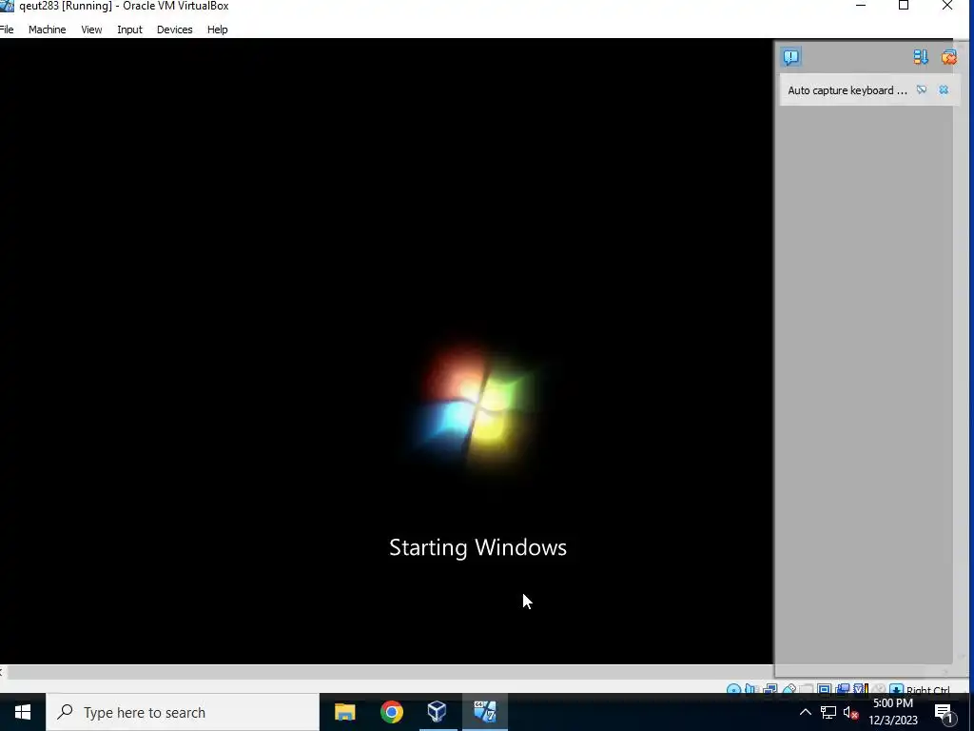This screenshot has width=974, height=731.
Task: Open Google Chrome from the taskbar
Action: click(391, 712)
